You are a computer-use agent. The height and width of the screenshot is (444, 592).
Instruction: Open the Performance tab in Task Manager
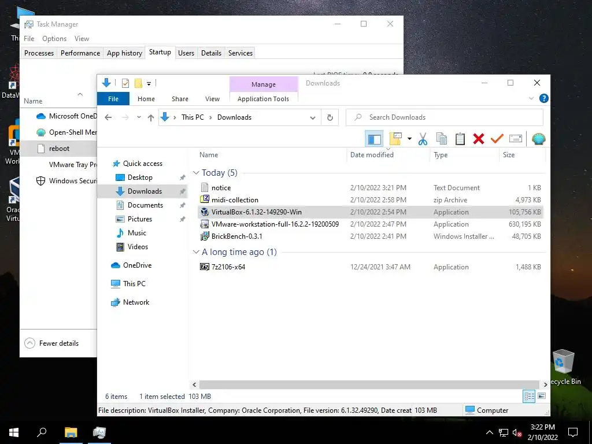click(80, 53)
